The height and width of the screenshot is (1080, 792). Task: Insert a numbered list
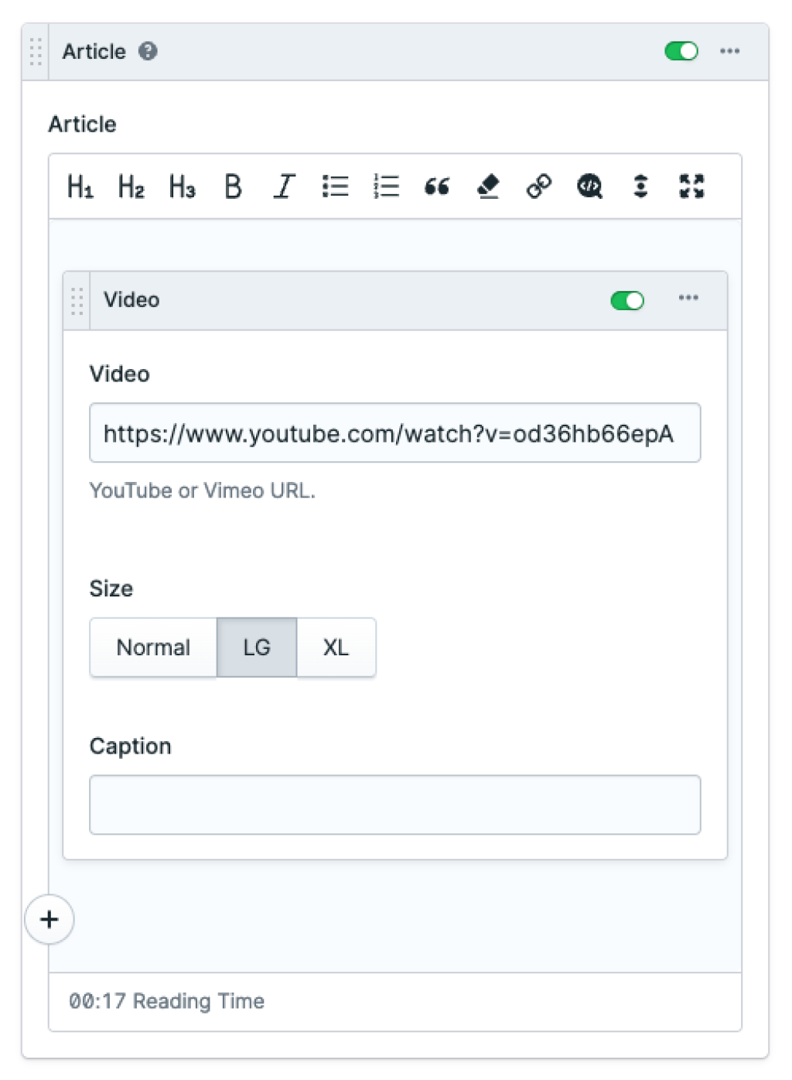click(384, 186)
